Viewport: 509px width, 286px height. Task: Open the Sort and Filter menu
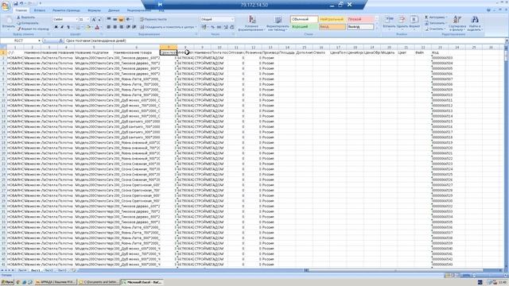[x=457, y=23]
